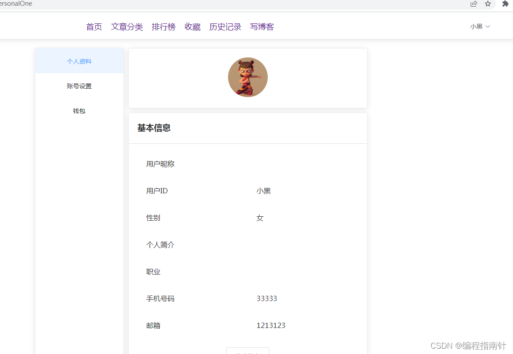Image resolution: width=513 pixels, height=354 pixels.
Task: Click the bookmark star icon
Action: point(488,4)
